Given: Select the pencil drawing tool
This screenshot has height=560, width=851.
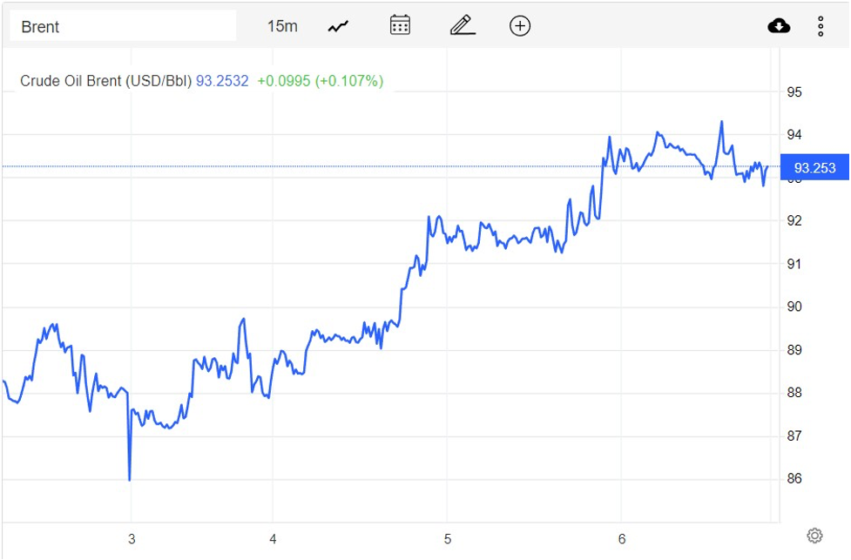Looking at the screenshot, I should pos(463,25).
